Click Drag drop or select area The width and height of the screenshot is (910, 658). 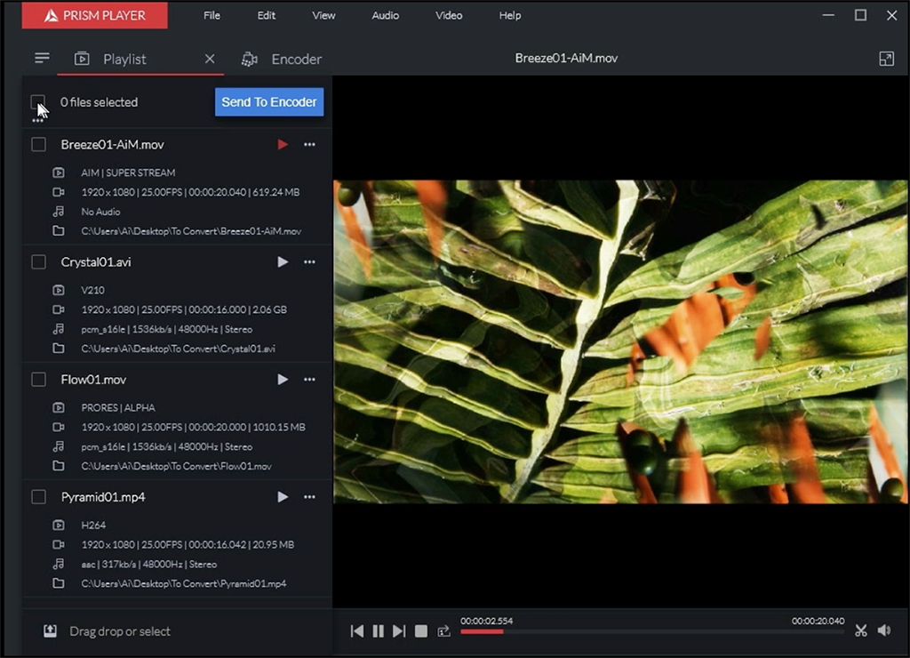point(119,631)
